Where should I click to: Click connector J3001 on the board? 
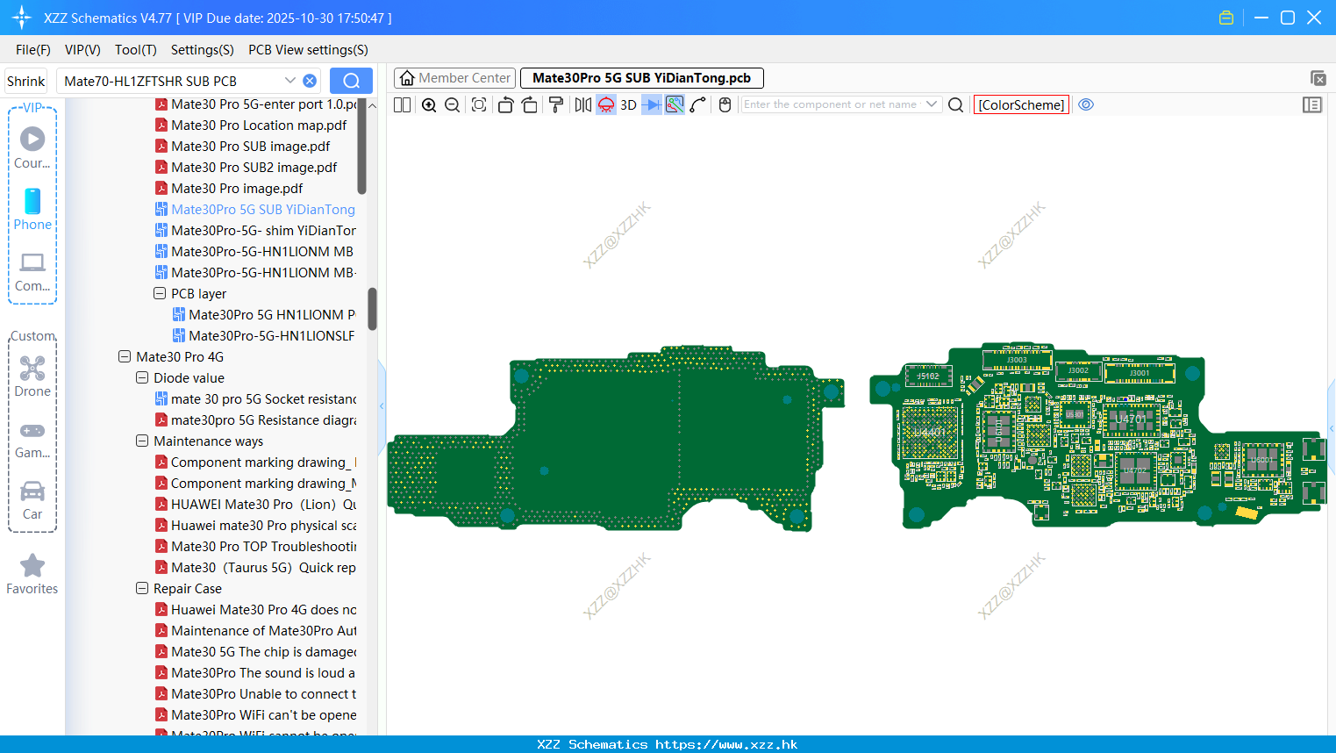(1140, 374)
